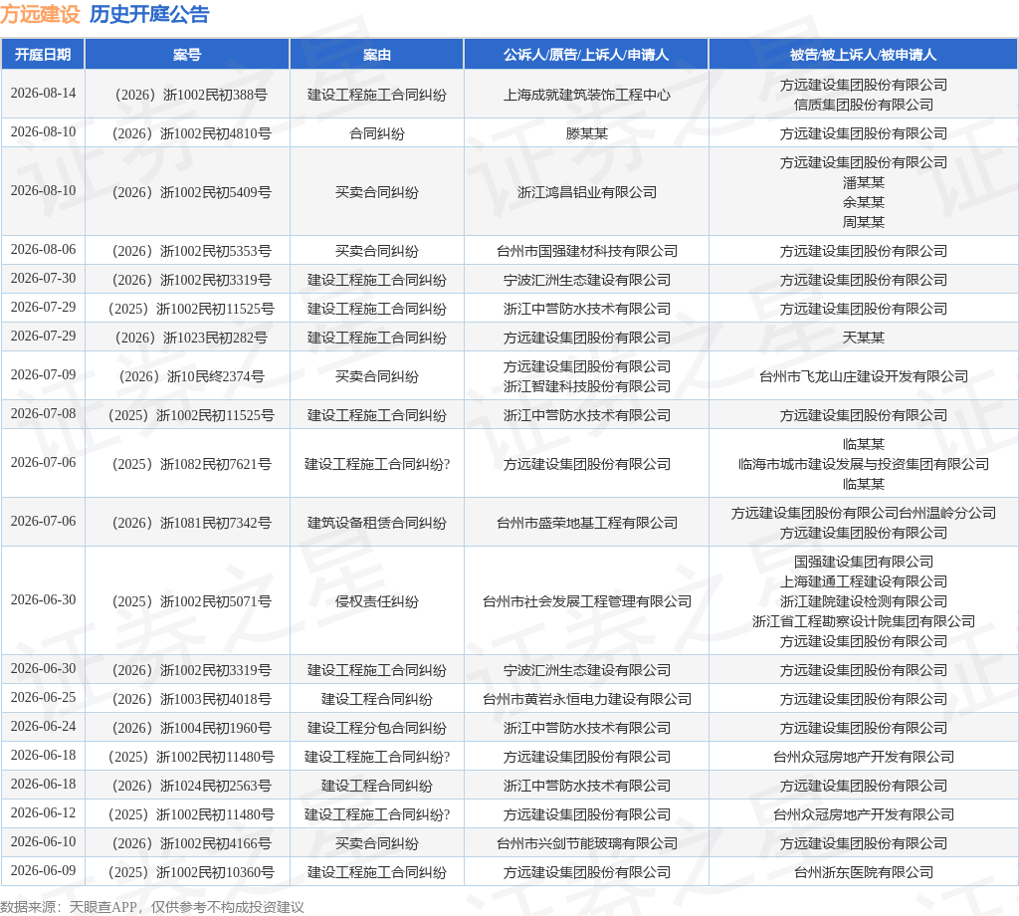Viewport: 1019px width, 916px height.
Task: Click plaintiff 台州市社会发展工程管理有限公司
Action: (586, 601)
